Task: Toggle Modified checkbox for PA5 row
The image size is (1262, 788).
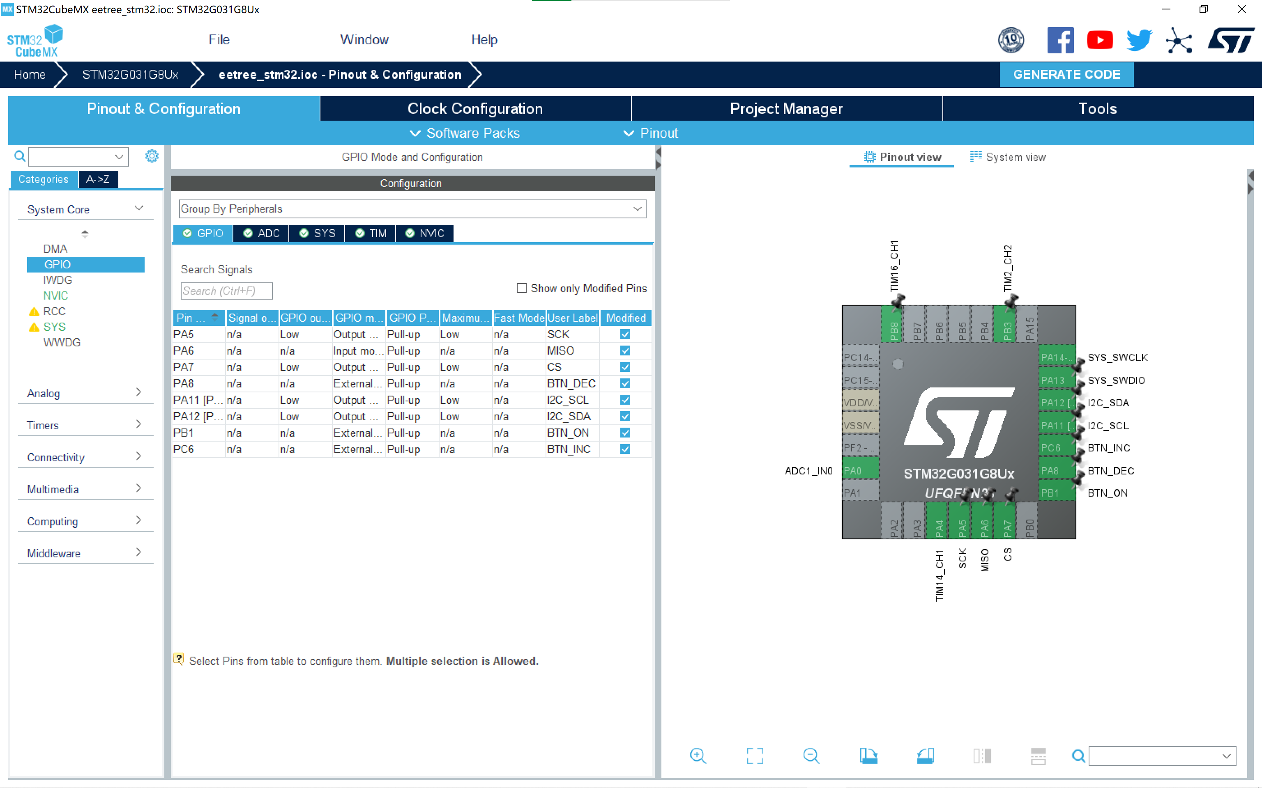Action: click(x=625, y=334)
